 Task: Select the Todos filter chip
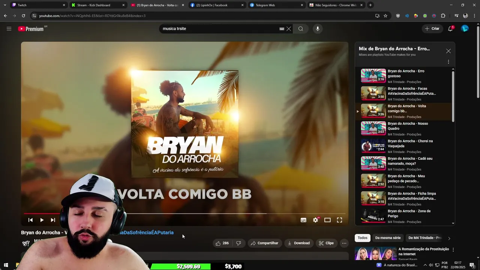pyautogui.click(x=362, y=238)
